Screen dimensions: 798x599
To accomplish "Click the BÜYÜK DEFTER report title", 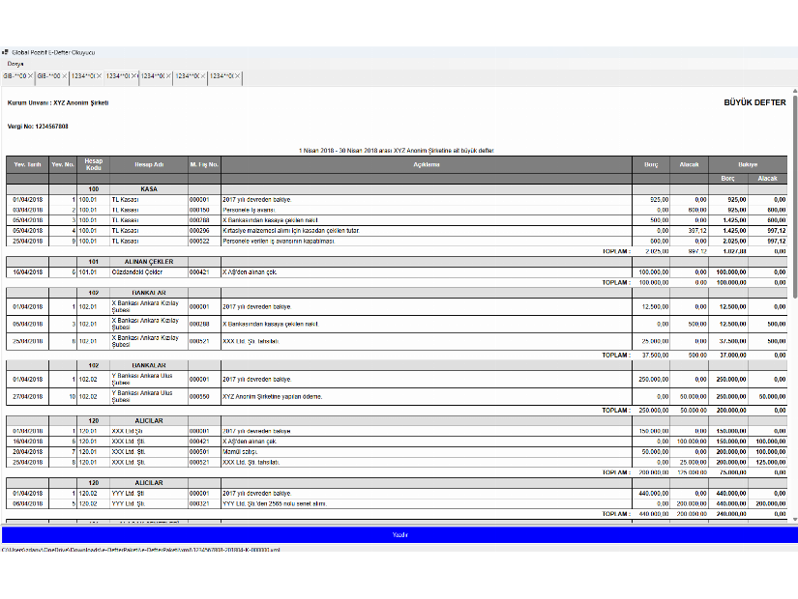I will point(754,102).
